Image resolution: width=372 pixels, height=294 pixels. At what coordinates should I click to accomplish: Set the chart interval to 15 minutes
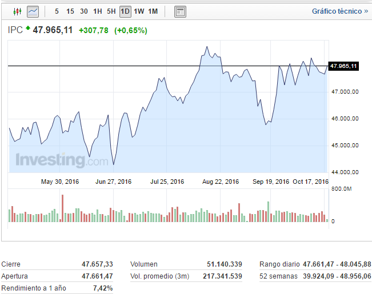(70, 11)
